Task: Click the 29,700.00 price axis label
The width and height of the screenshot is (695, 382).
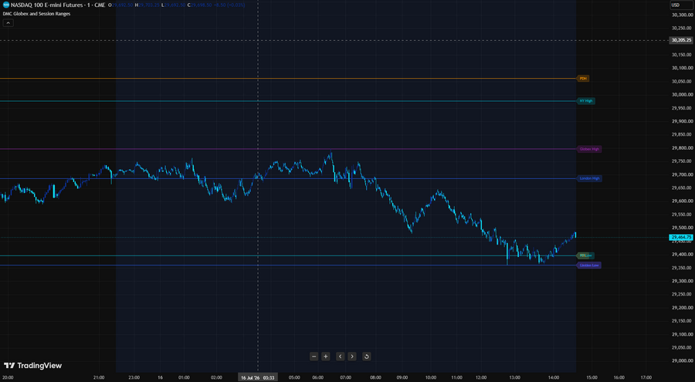Action: pyautogui.click(x=682, y=174)
